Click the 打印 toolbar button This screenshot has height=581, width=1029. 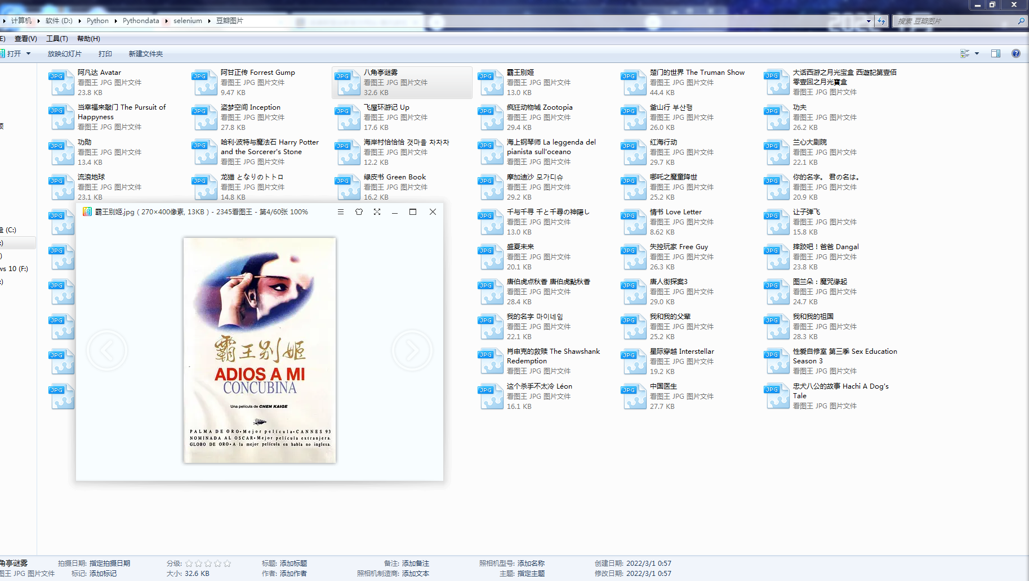click(105, 53)
